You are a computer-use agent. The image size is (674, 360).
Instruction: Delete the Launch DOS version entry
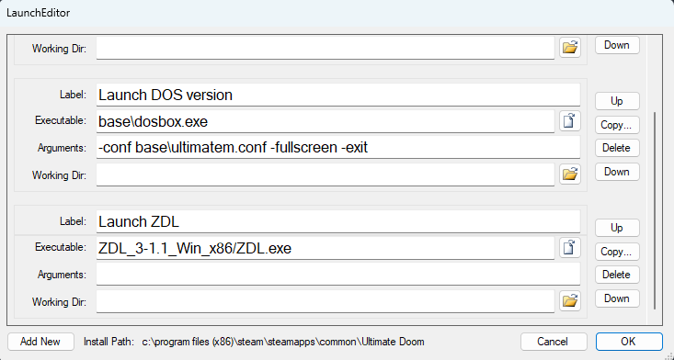(617, 148)
